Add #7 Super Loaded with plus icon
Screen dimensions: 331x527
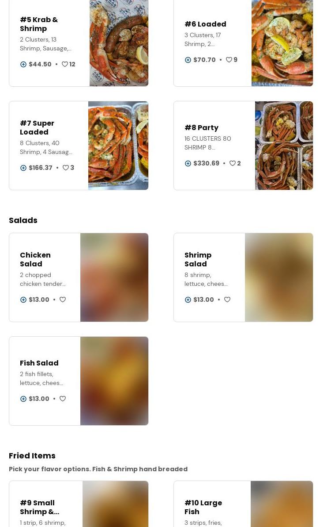click(x=23, y=168)
